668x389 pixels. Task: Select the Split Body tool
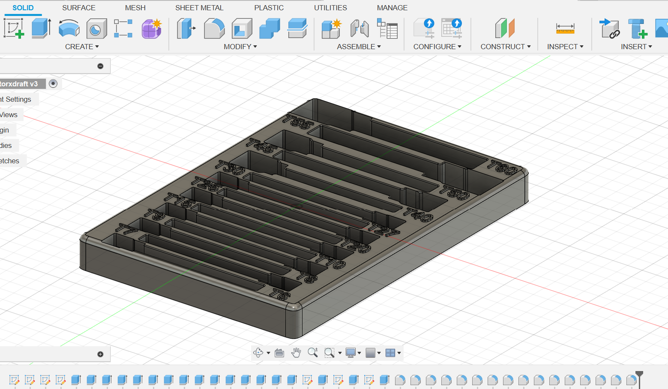[297, 28]
